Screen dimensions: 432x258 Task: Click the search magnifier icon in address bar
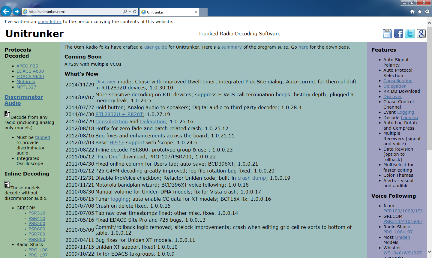pyautogui.click(x=125, y=12)
